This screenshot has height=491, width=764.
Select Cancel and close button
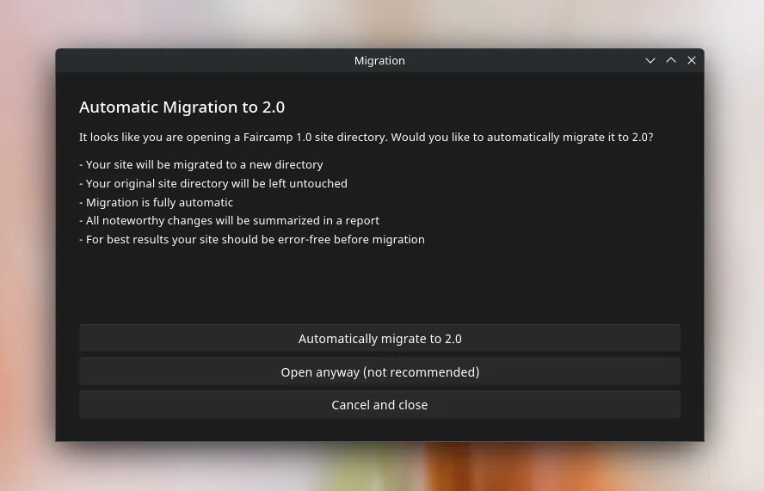379,405
